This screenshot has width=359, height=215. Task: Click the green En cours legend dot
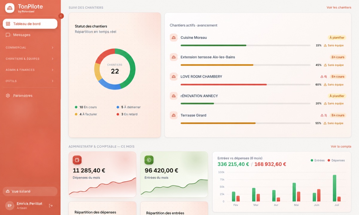point(76,107)
